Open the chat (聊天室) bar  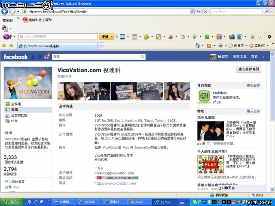coord(241,188)
